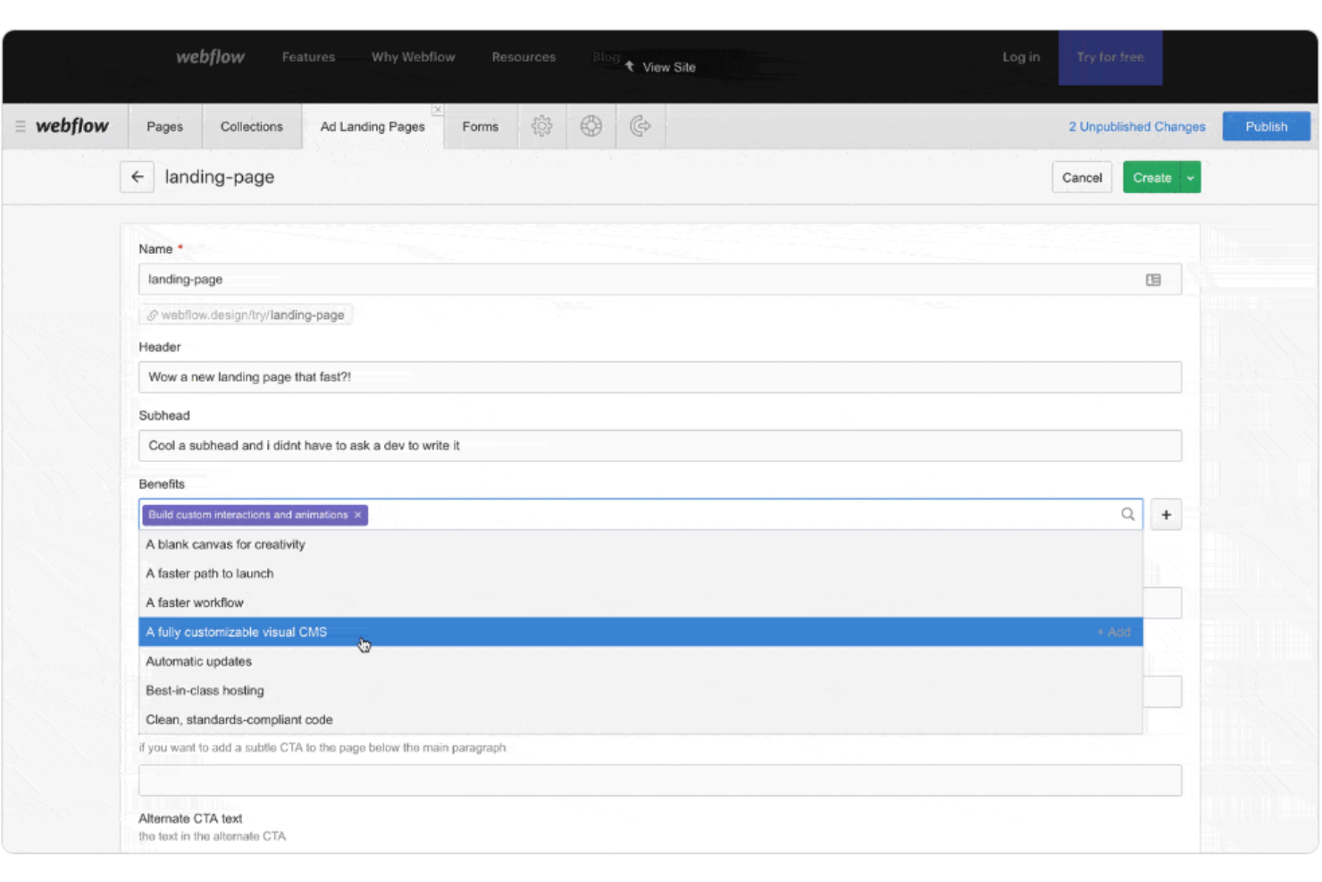Image resolution: width=1322 pixels, height=882 pixels.
Task: Close the Ad Landing Pages tab
Action: pos(437,110)
